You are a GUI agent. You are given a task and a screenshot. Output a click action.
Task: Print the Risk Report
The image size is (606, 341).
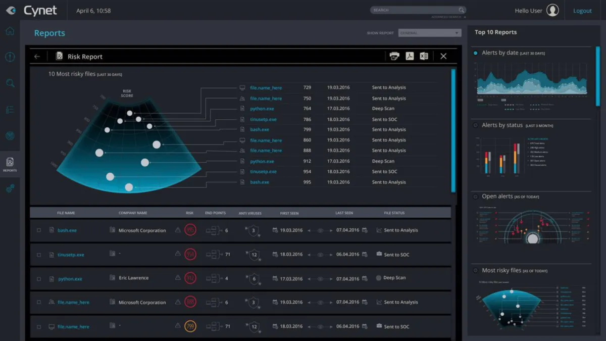(394, 56)
